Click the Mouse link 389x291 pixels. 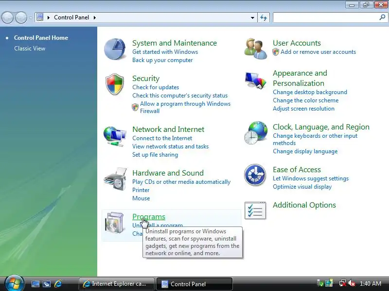pyautogui.click(x=141, y=198)
